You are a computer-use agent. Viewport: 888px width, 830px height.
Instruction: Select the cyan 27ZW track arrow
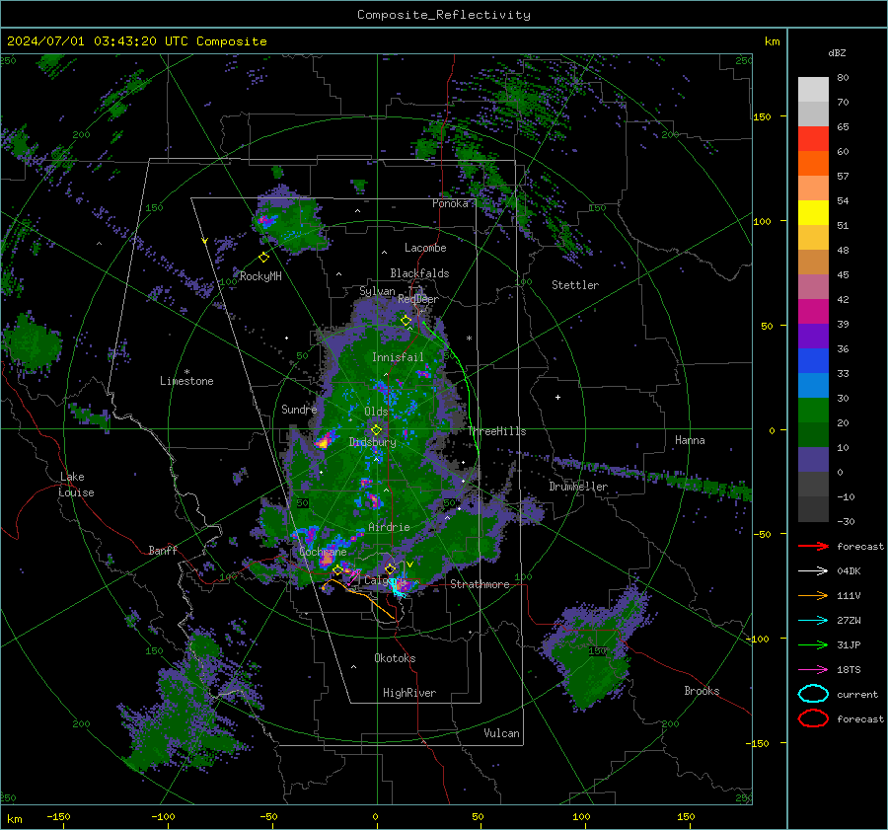813,621
